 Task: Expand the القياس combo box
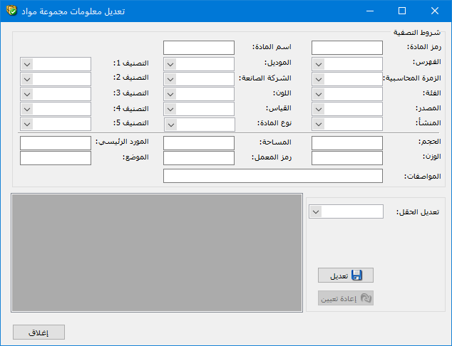[x=170, y=109]
